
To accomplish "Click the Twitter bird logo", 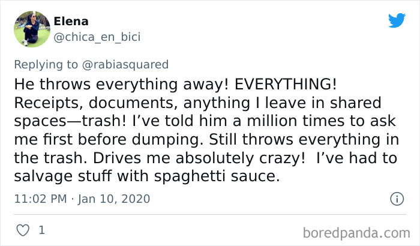I will [x=396, y=20].
